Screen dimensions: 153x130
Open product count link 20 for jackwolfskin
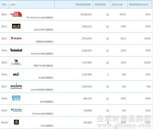(107, 26)
